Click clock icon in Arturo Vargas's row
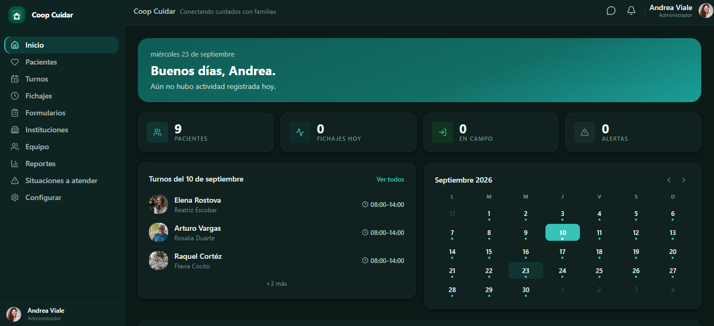This screenshot has height=326, width=714. point(365,232)
